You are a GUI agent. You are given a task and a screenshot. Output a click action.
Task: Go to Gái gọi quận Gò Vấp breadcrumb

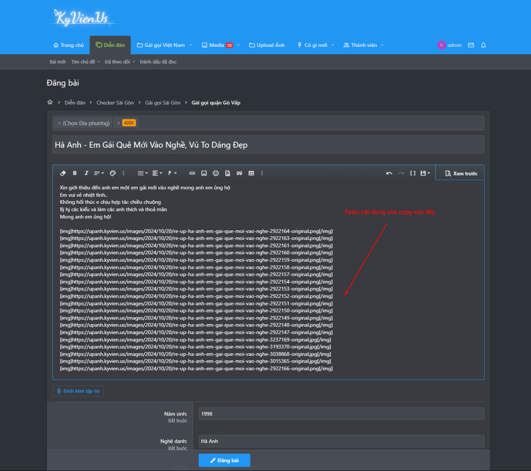(216, 102)
